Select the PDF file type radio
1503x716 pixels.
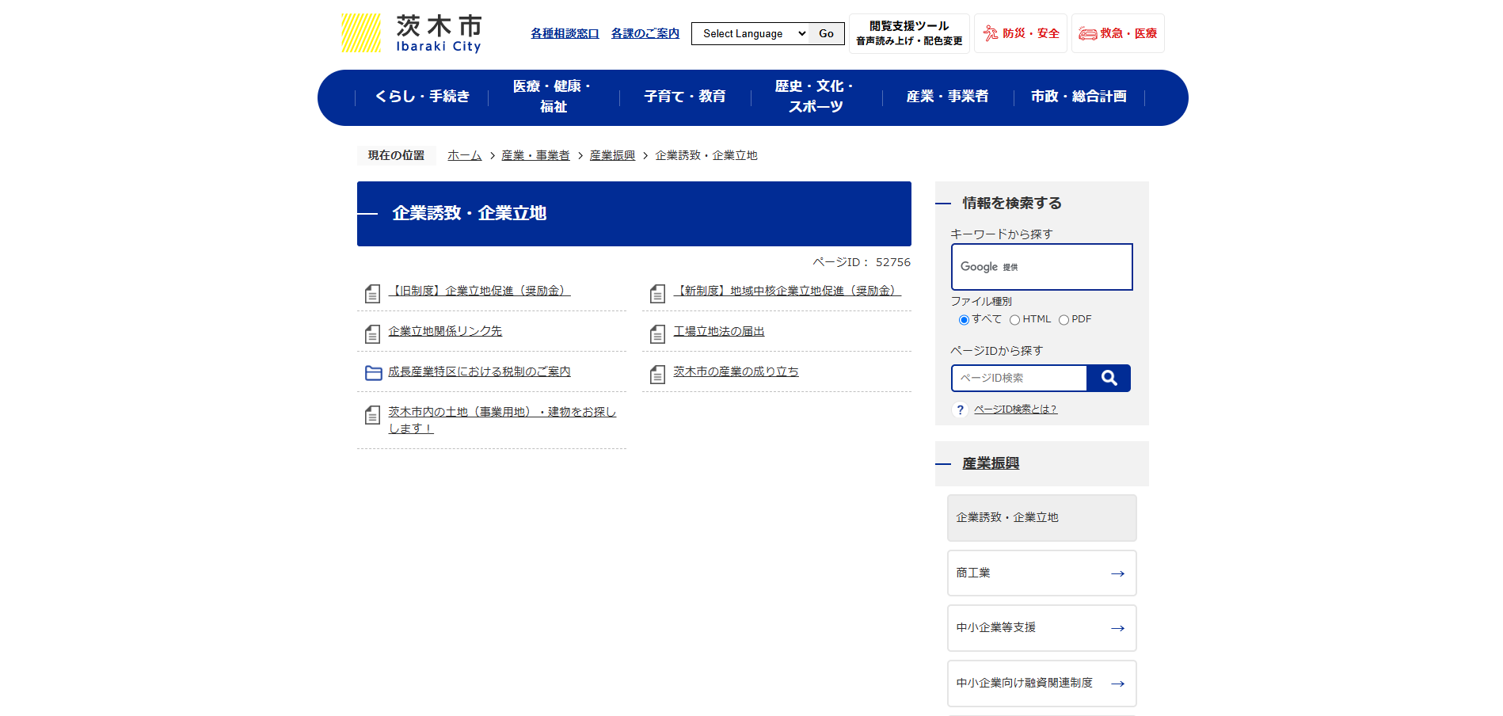click(x=1064, y=320)
